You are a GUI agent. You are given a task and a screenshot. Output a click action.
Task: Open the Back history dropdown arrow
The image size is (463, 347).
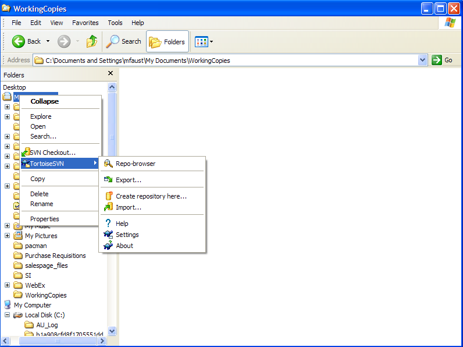click(48, 41)
